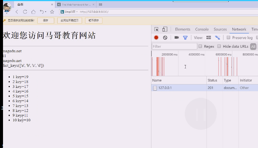This screenshot has height=148, width=258.
Task: Toggle device mode icon in DevTools
Action: coord(165,29)
